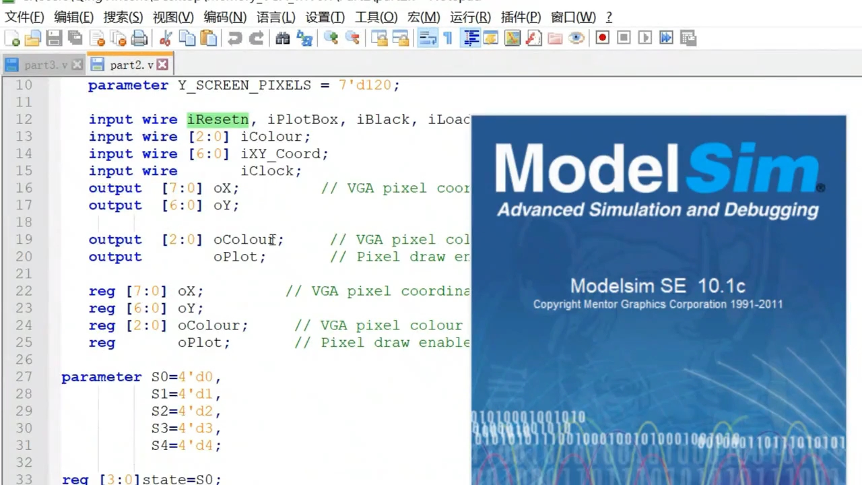The image size is (862, 485).
Task: Open the Function List icon
Action: 534,38
